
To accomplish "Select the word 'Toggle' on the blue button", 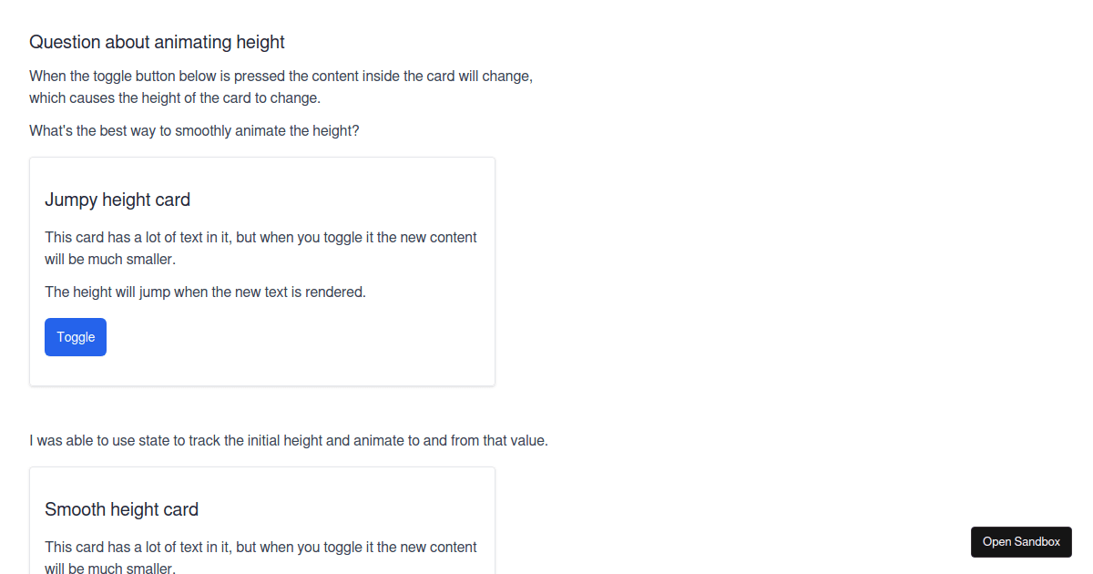I will (76, 336).
